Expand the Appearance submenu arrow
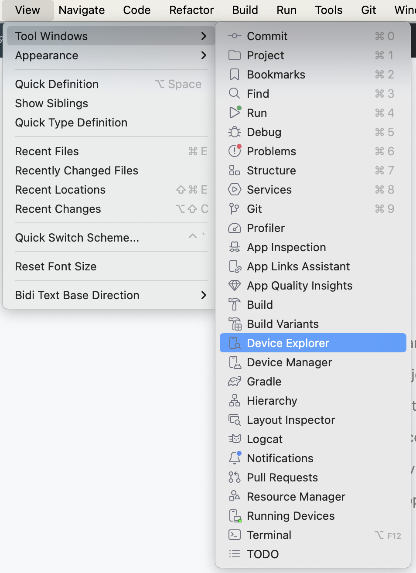The width and height of the screenshot is (416, 573). pyautogui.click(x=204, y=55)
